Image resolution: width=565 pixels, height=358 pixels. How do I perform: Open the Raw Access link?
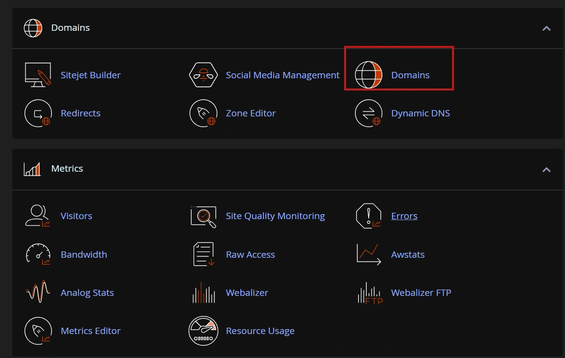(250, 254)
